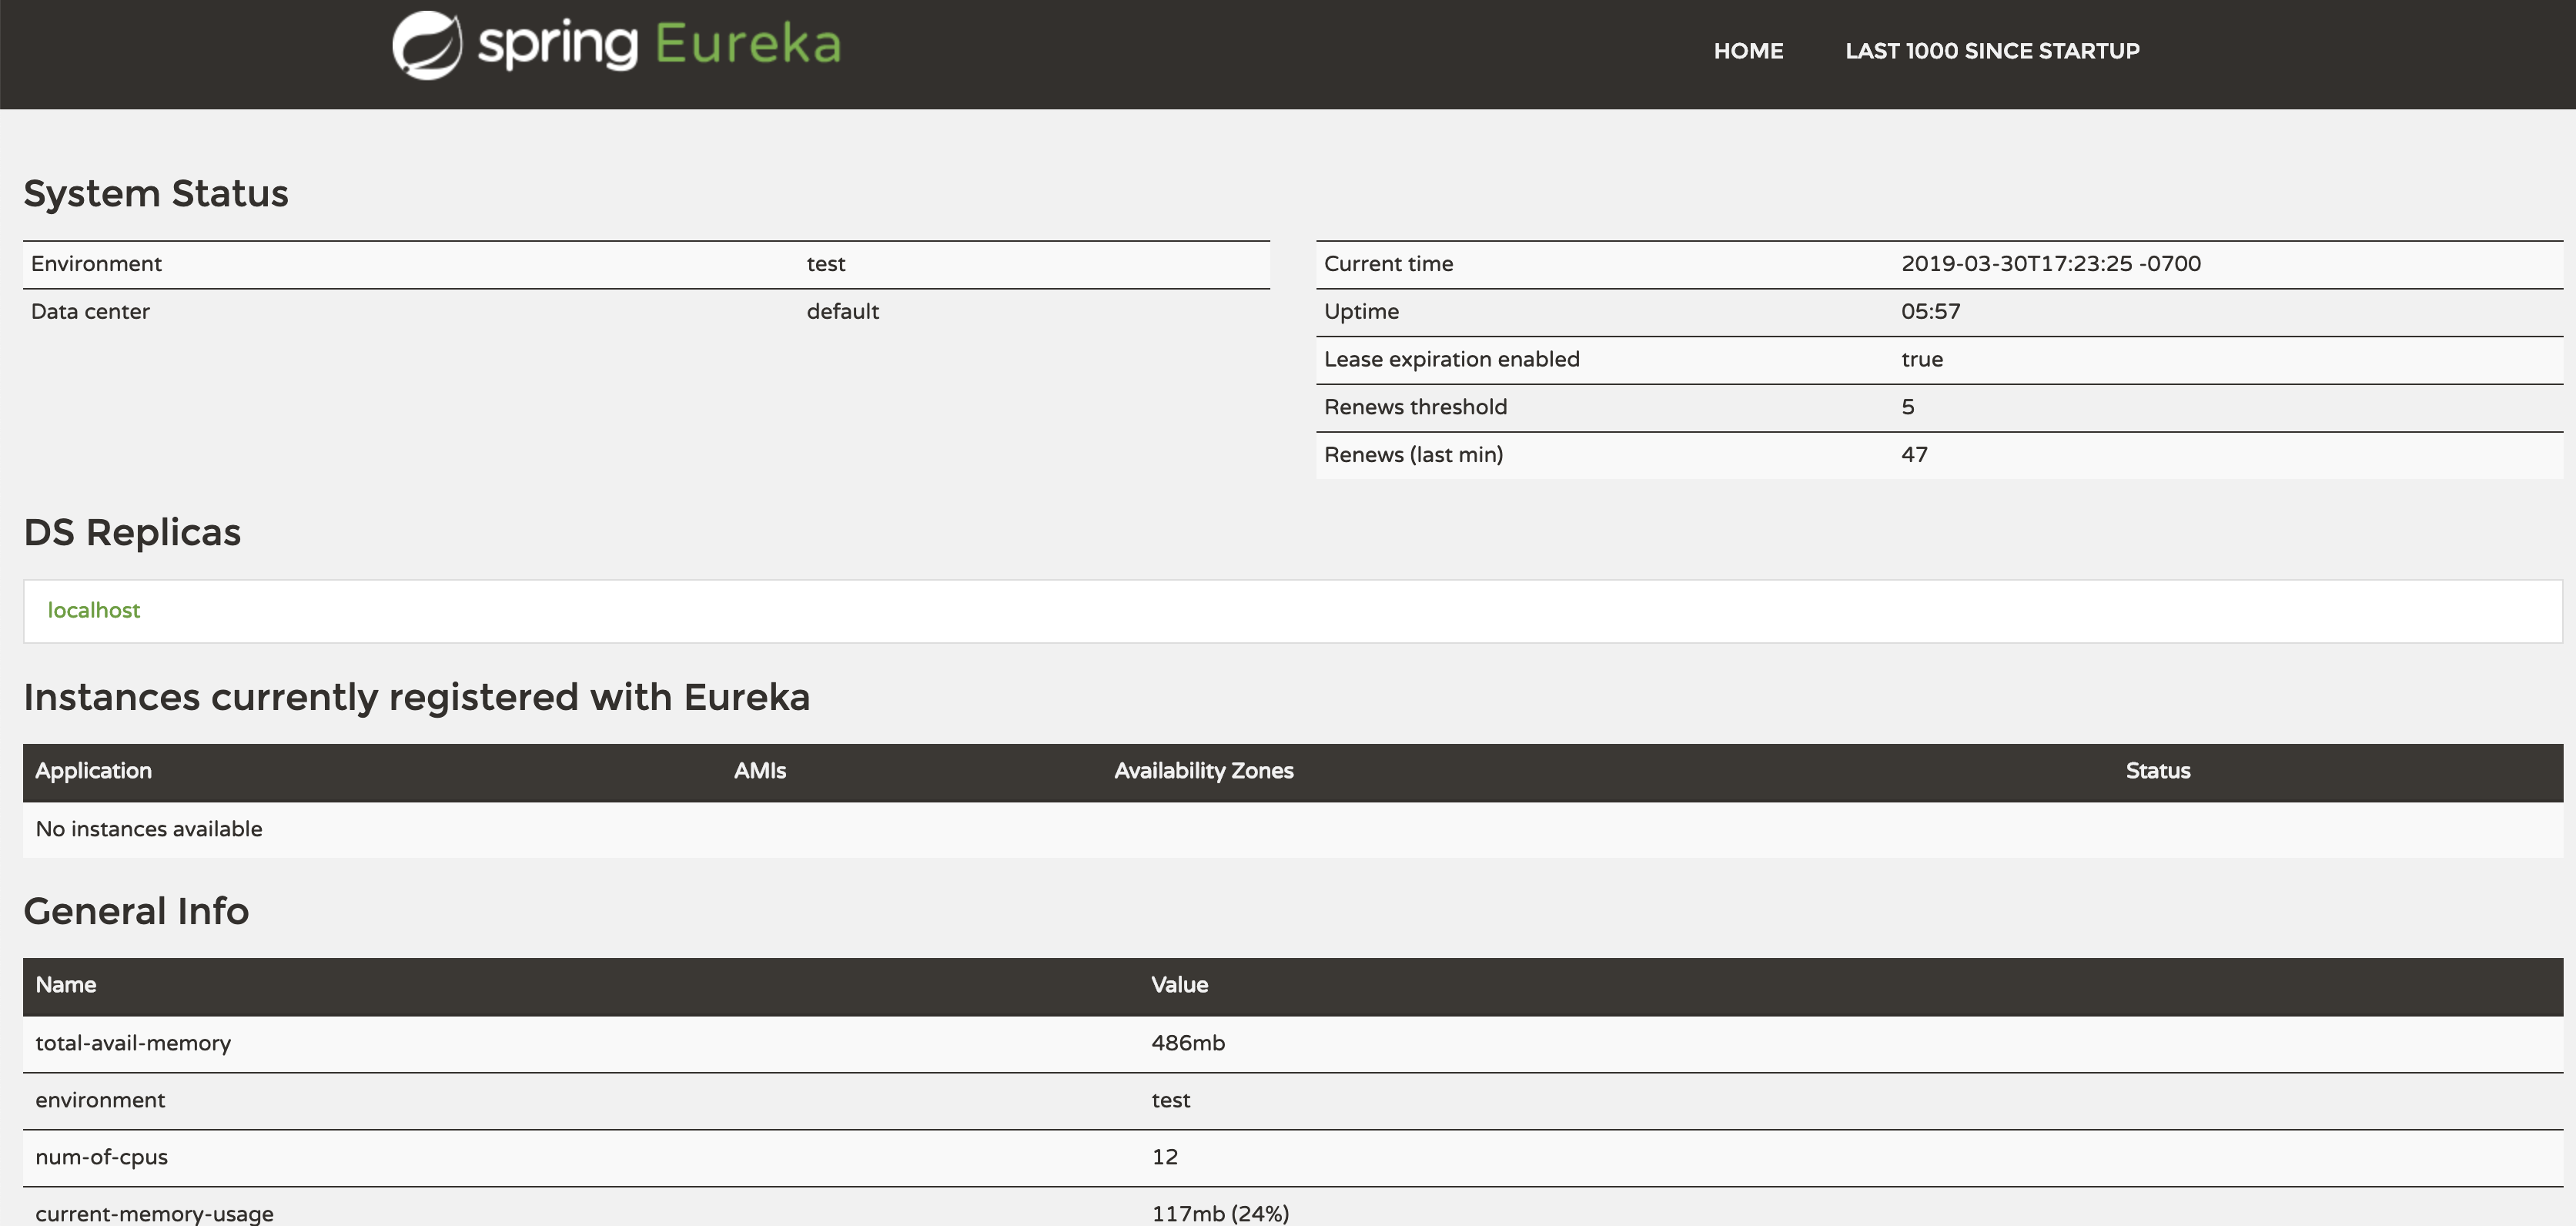Open the localhost replica link
Image resolution: width=2576 pixels, height=1226 pixels.
pyautogui.click(x=94, y=610)
